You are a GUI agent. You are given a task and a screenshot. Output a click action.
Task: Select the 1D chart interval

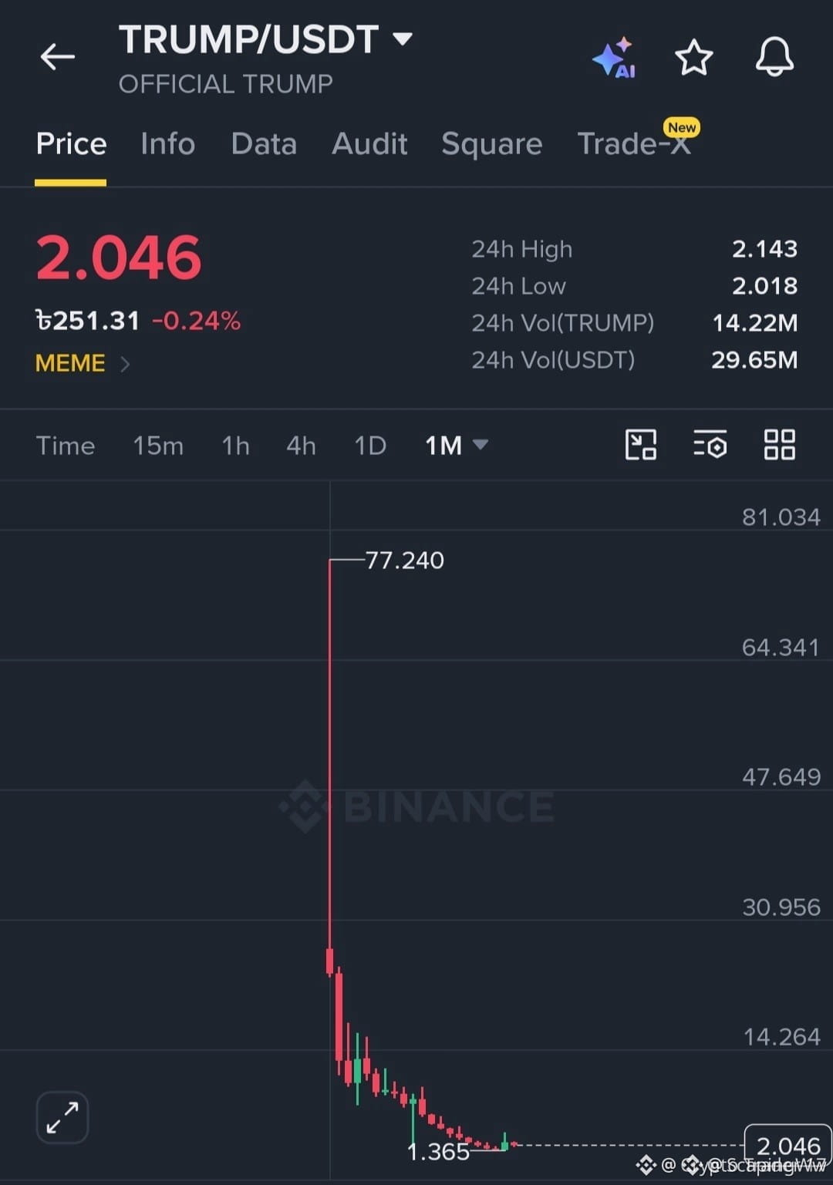369,446
